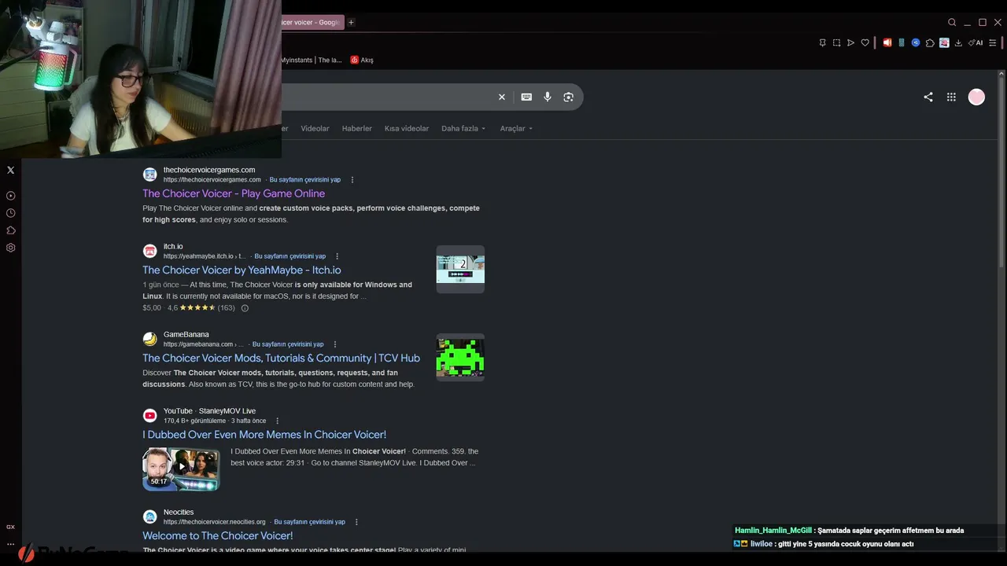
Task: Open the pink picture extension icon
Action: point(944,42)
